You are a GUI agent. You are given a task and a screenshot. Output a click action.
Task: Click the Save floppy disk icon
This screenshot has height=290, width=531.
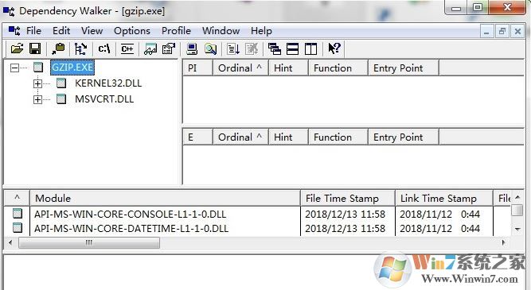35,49
